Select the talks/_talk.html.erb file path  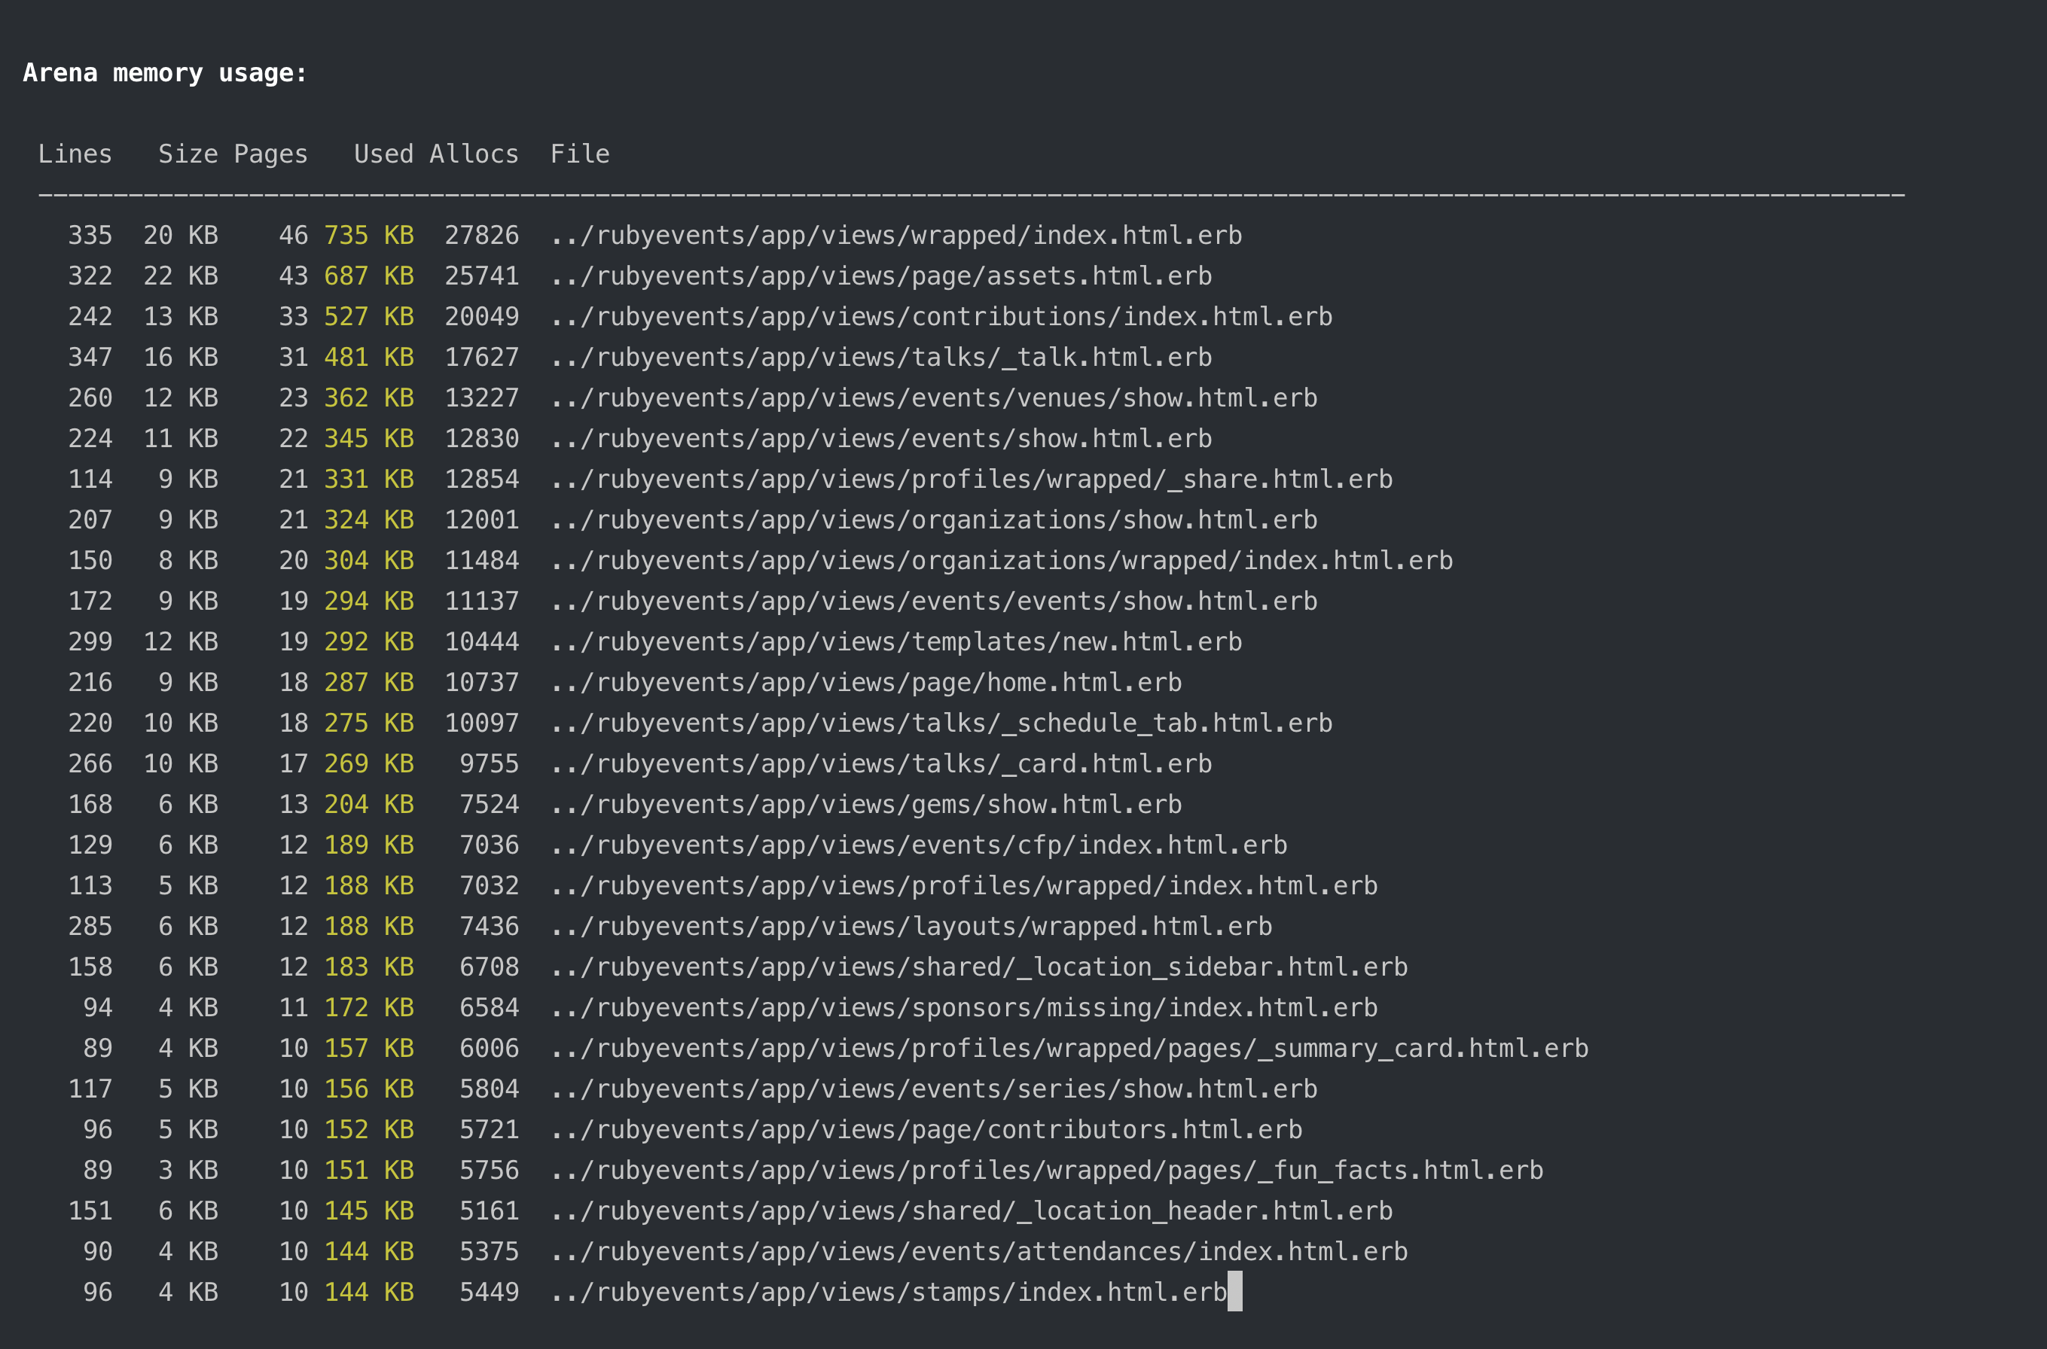[x=881, y=356]
